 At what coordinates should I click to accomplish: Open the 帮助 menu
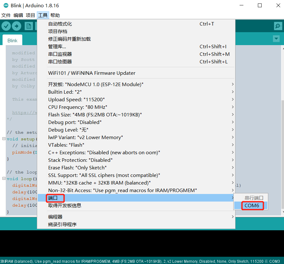coord(55,15)
